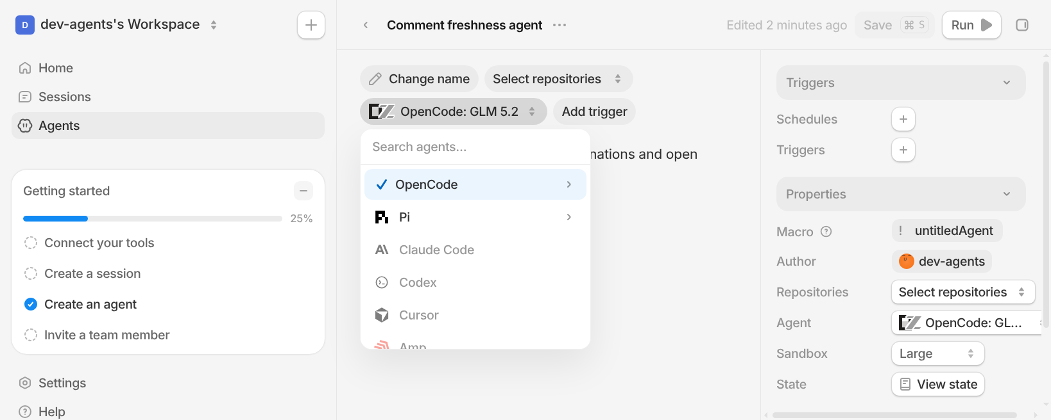
Task: Click the dev-agents author chip
Action: (x=942, y=261)
